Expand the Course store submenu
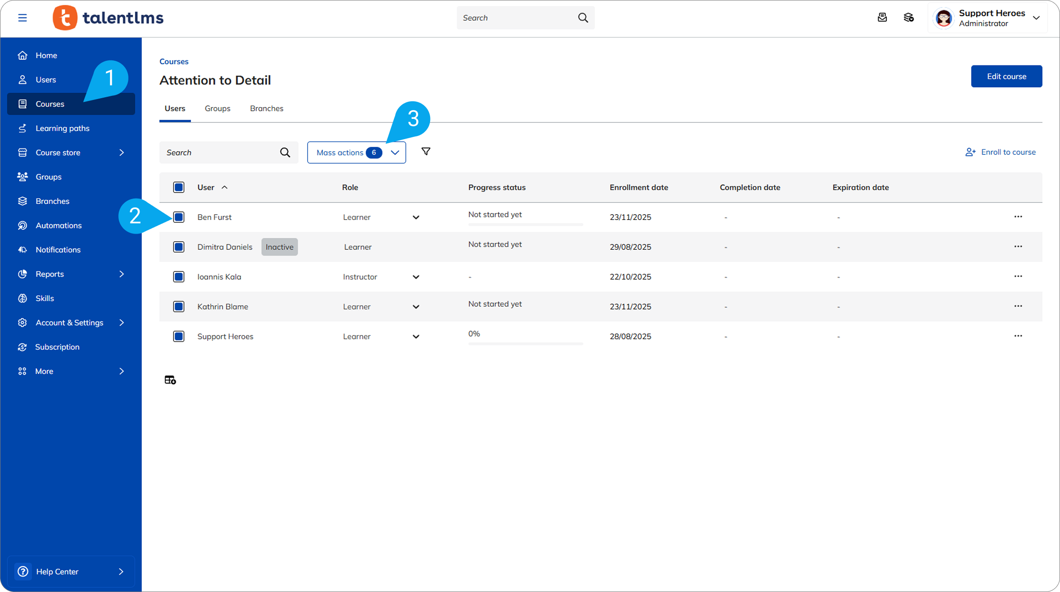 (122, 152)
